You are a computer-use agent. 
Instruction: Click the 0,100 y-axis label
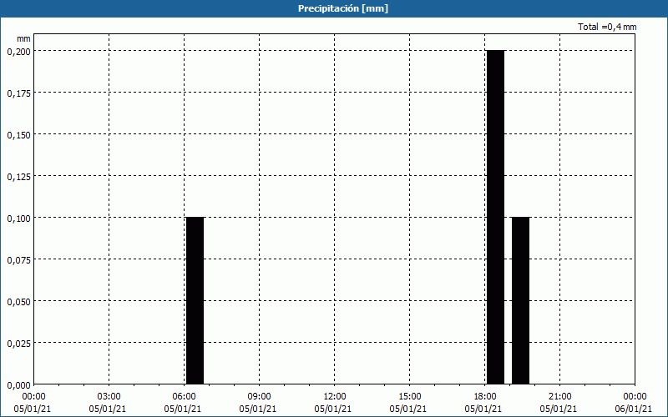pyautogui.click(x=19, y=219)
